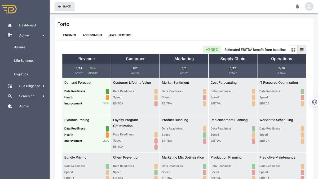Click the BACK button
The height and width of the screenshot is (179, 318).
tap(65, 6)
